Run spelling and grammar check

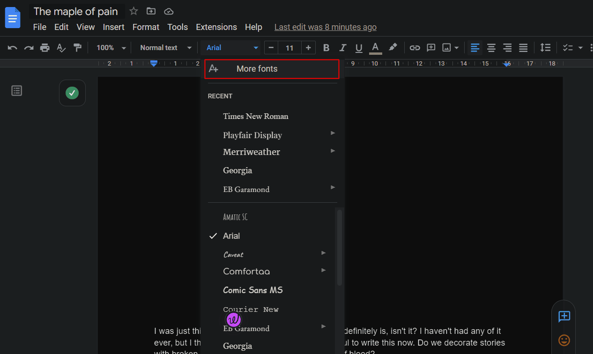click(61, 48)
